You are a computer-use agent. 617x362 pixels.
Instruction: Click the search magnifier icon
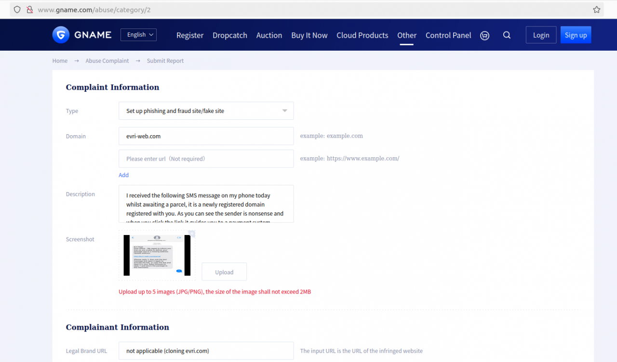[x=507, y=35]
